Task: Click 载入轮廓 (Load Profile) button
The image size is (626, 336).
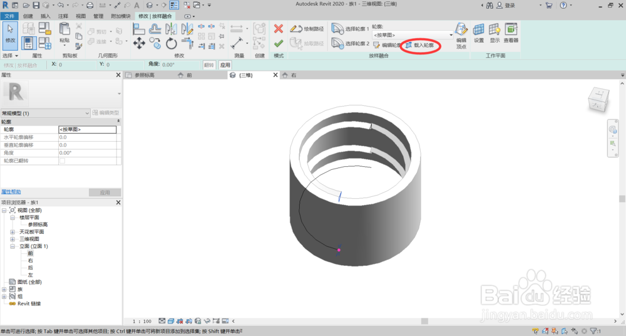Action: (419, 45)
